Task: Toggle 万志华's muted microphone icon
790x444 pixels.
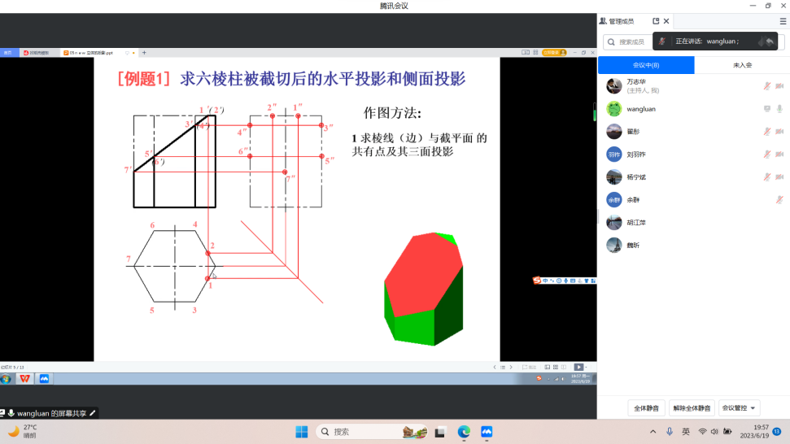Action: tap(766, 86)
